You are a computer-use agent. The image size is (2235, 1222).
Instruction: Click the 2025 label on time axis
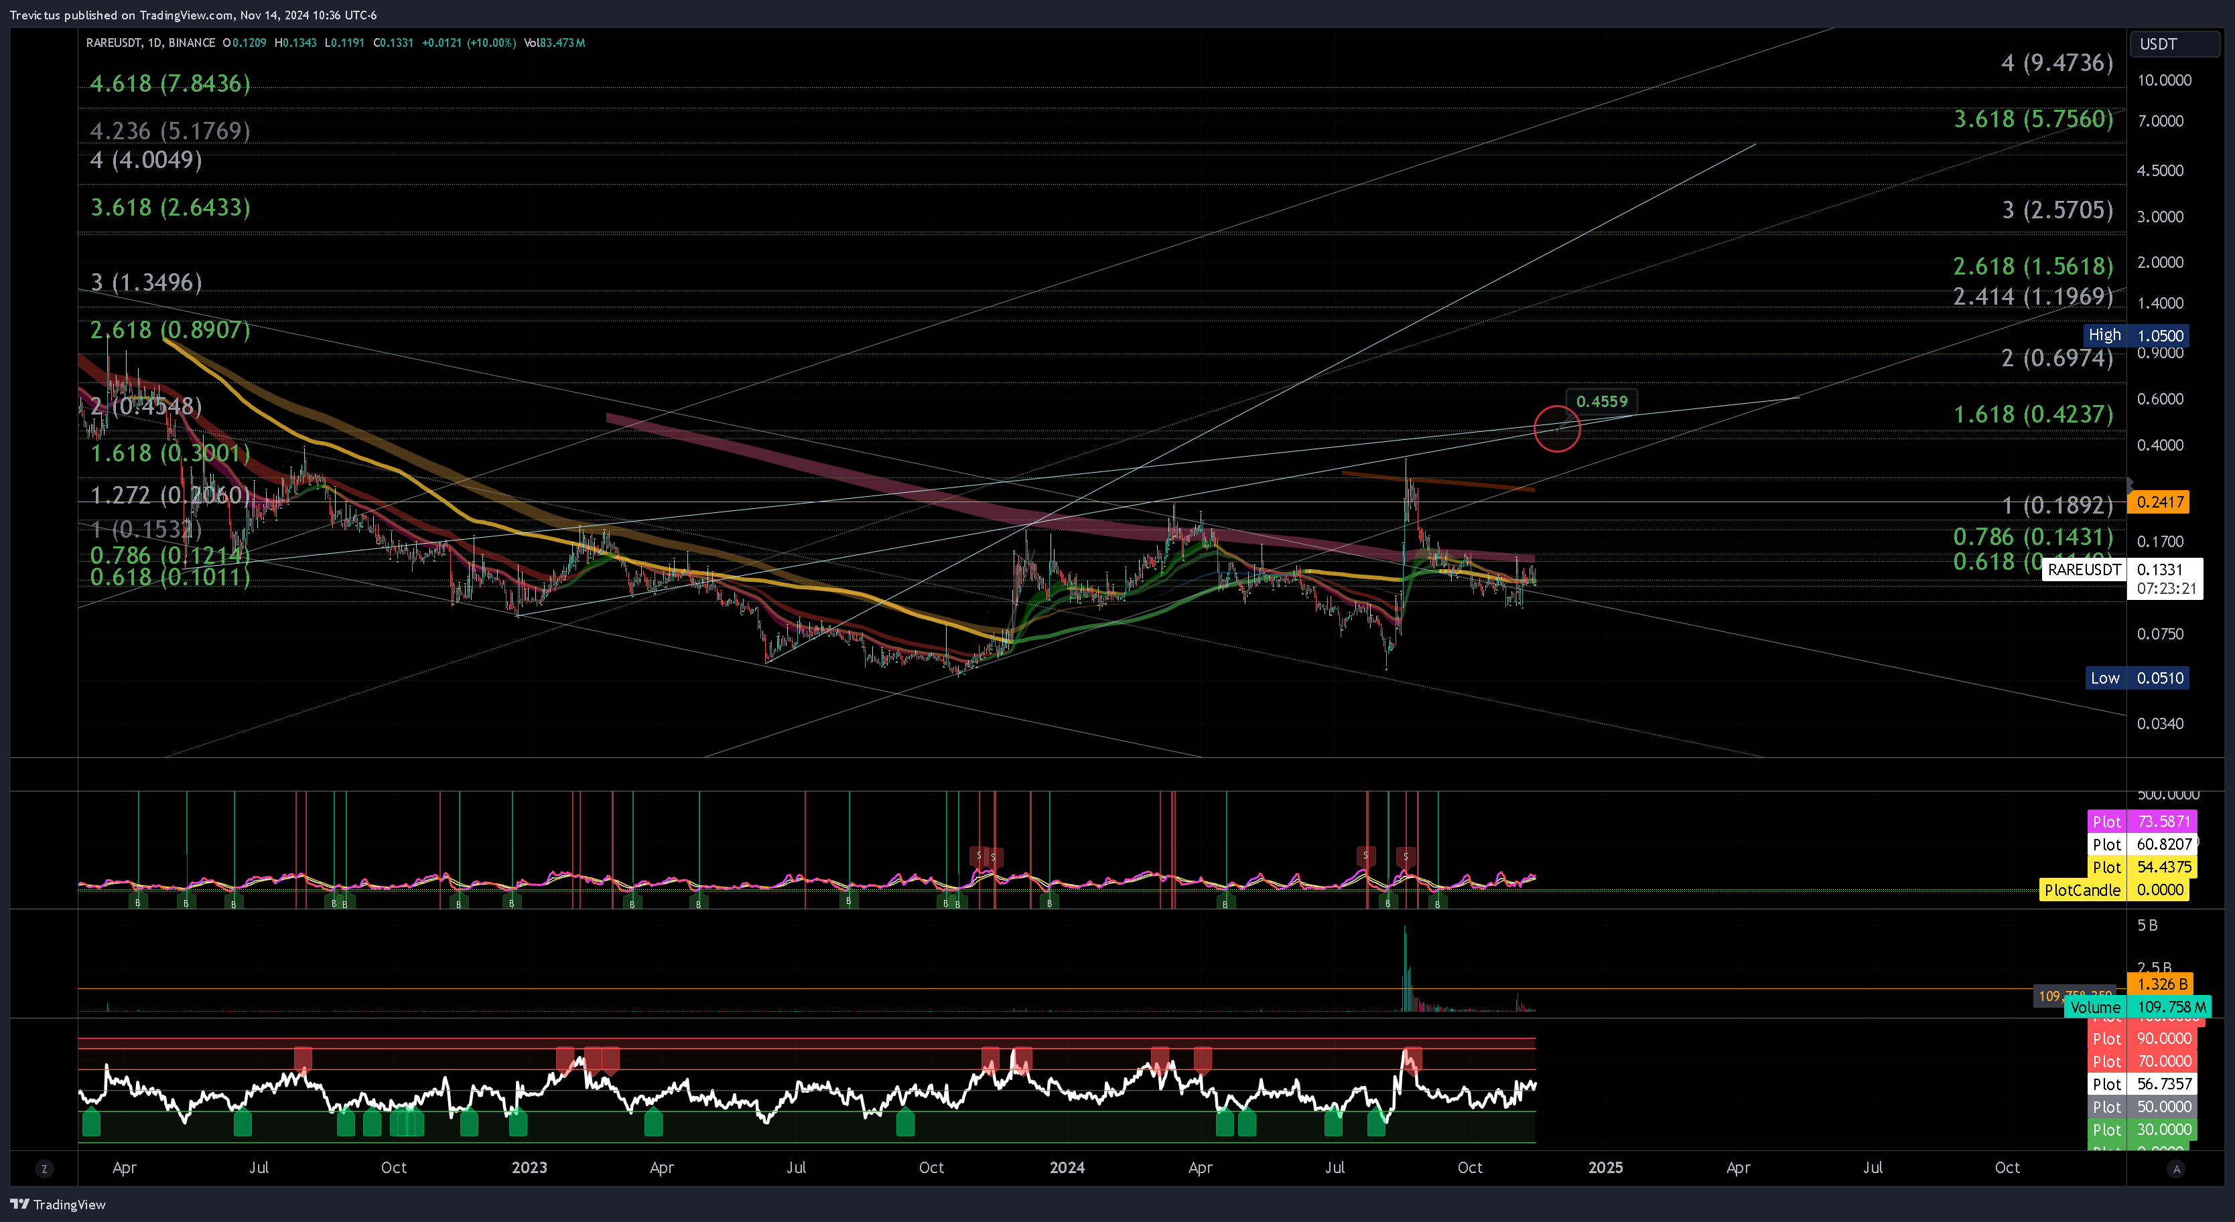click(1605, 1167)
